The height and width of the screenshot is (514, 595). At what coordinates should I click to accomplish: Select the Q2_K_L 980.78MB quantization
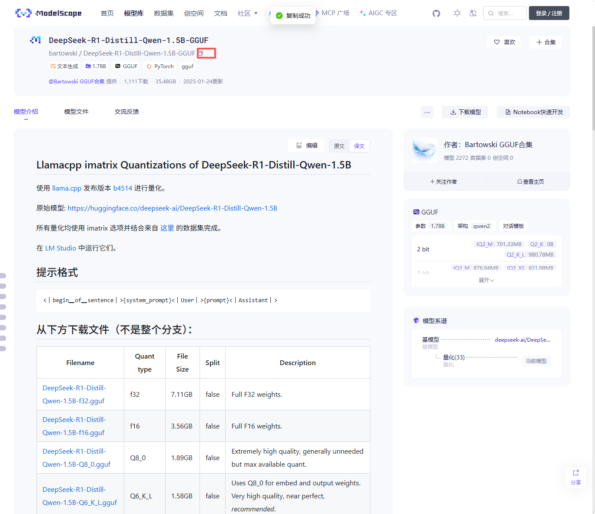(x=530, y=255)
